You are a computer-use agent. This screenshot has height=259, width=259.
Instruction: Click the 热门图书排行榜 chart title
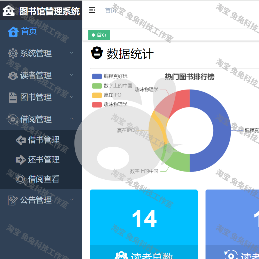(x=190, y=77)
